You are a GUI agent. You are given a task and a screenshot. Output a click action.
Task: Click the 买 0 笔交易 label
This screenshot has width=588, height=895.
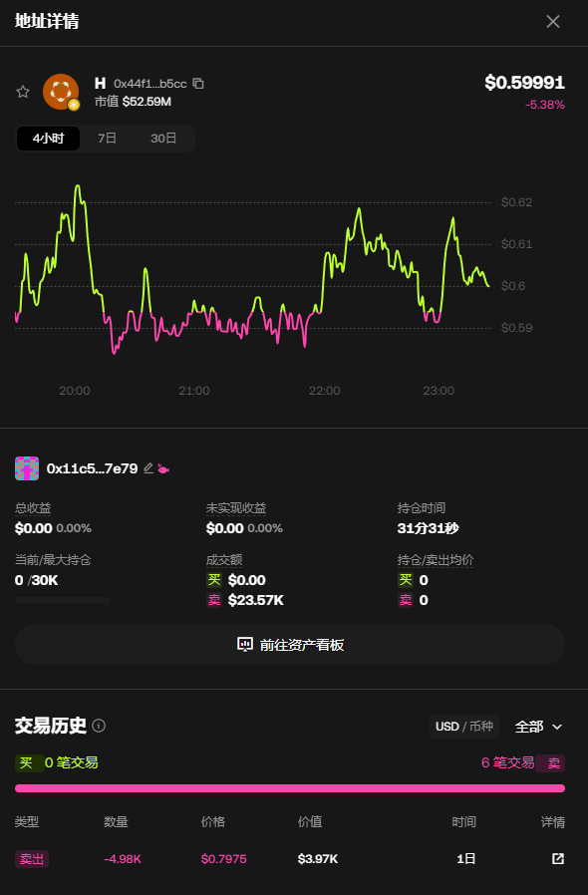tap(57, 762)
